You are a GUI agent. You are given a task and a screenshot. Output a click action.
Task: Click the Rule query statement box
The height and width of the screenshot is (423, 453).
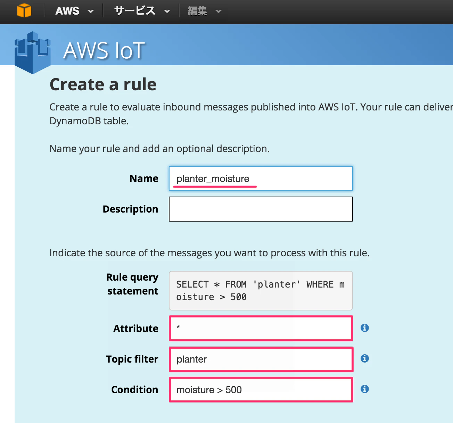click(261, 291)
